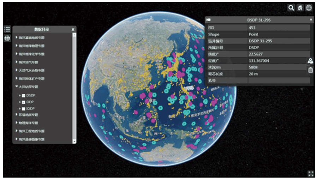Toggle the data catalog list icon
Image resolution: width=317 pixels, height=179 pixels.
coord(7,29)
